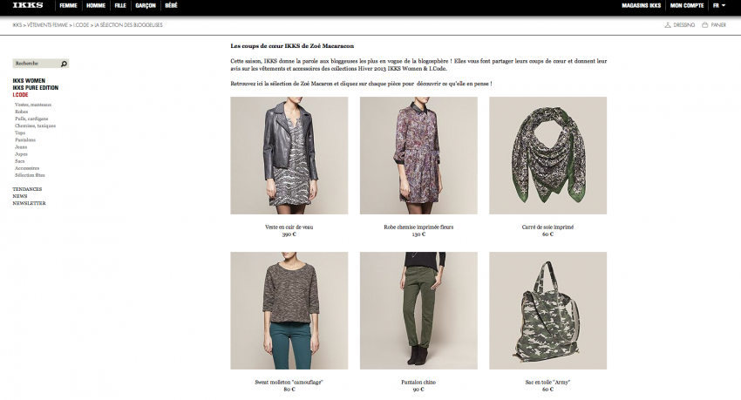
Task: Open the HOMME menu
Action: point(96,6)
